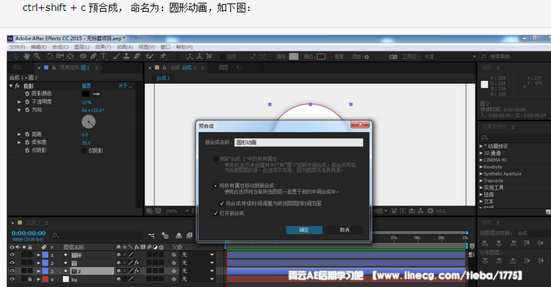Click the Add shape contents play icon

[x=367, y=57]
